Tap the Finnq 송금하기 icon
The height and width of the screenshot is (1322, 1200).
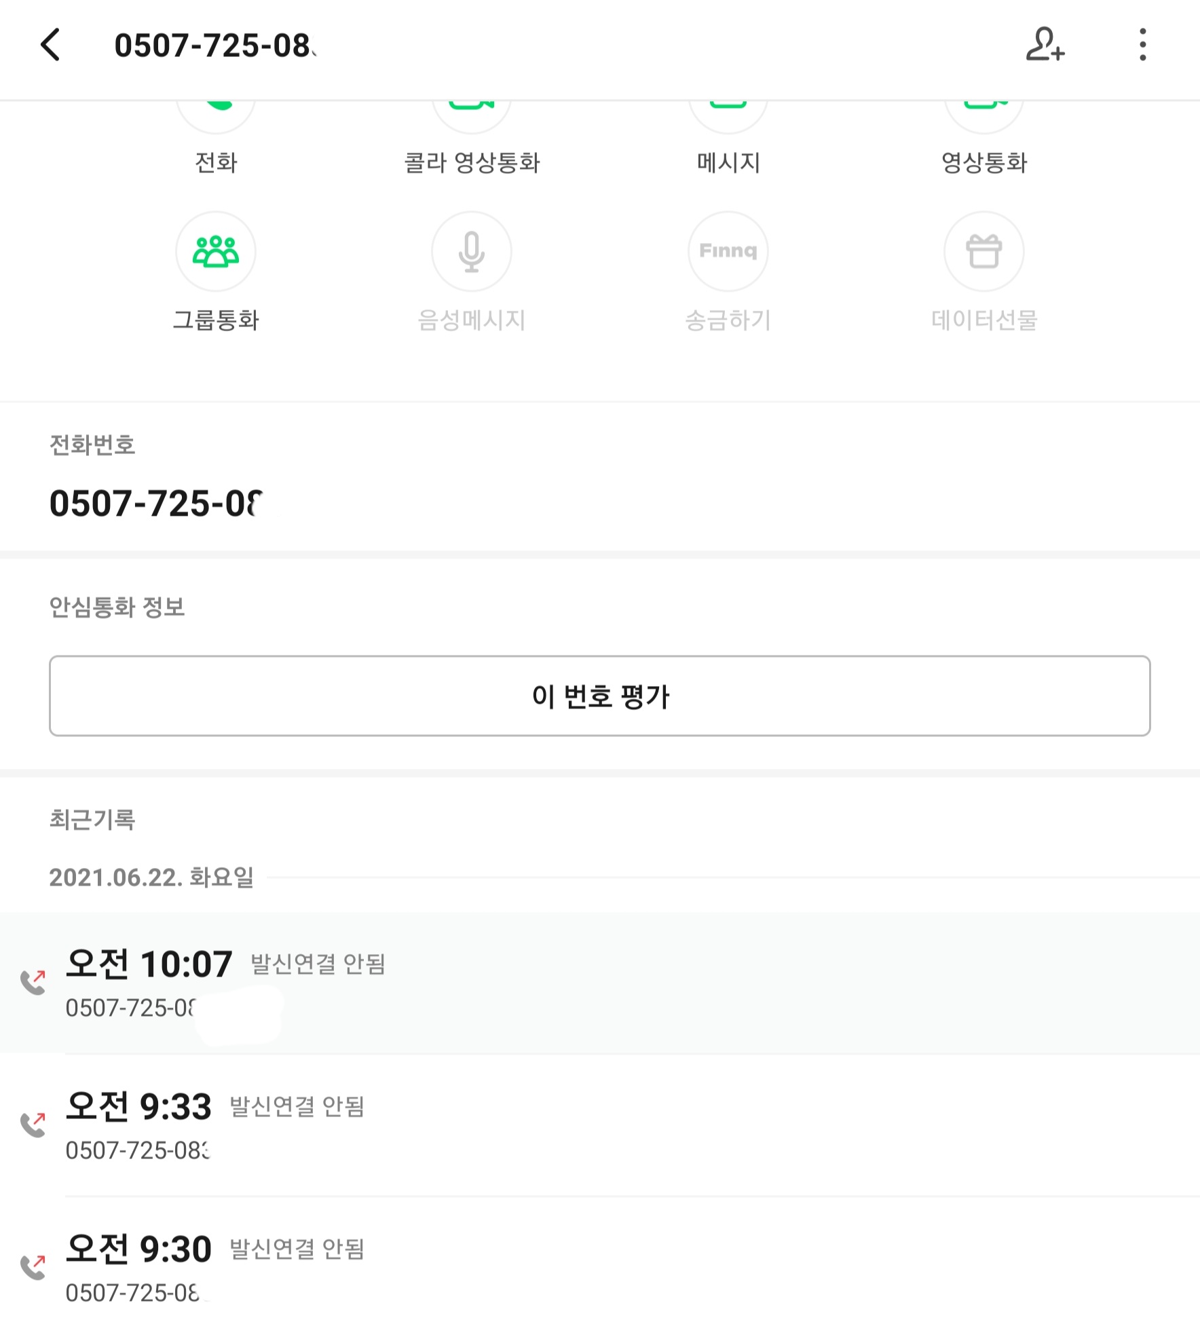coord(728,252)
